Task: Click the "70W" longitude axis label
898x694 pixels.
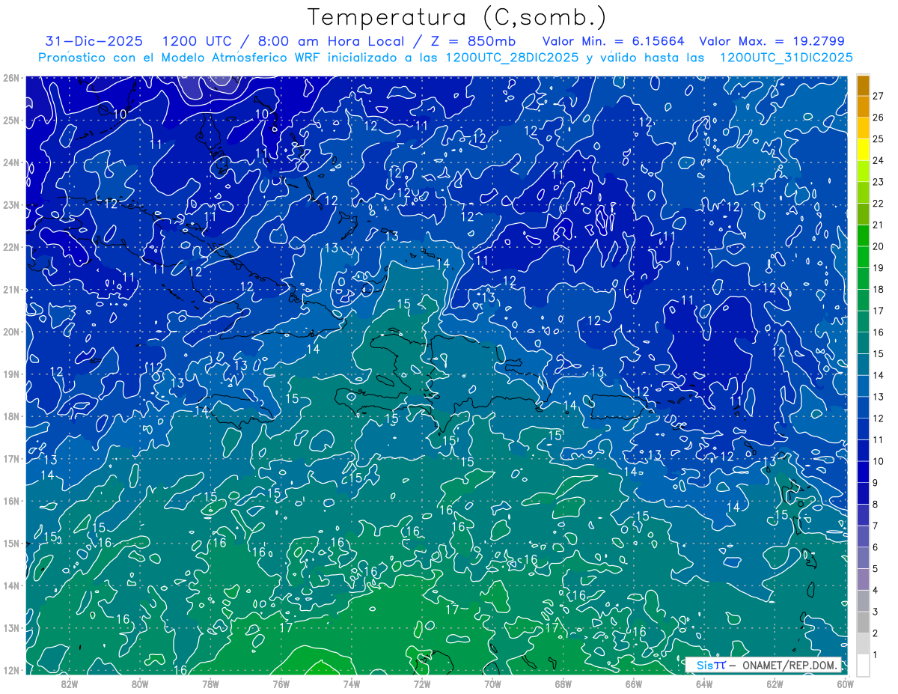Action: point(492,684)
